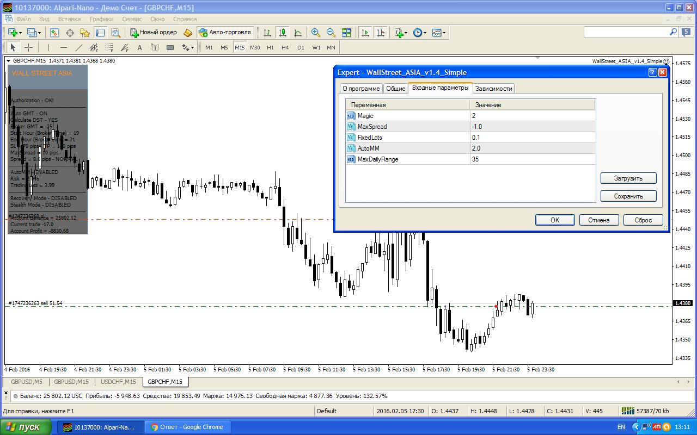Draw Fibonacci retracement
Image resolution: width=697 pixels, height=435 pixels.
[109, 47]
